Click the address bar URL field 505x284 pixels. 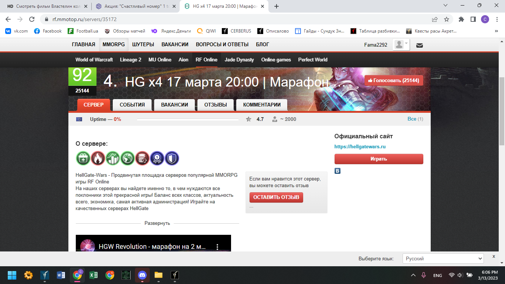click(x=237, y=19)
